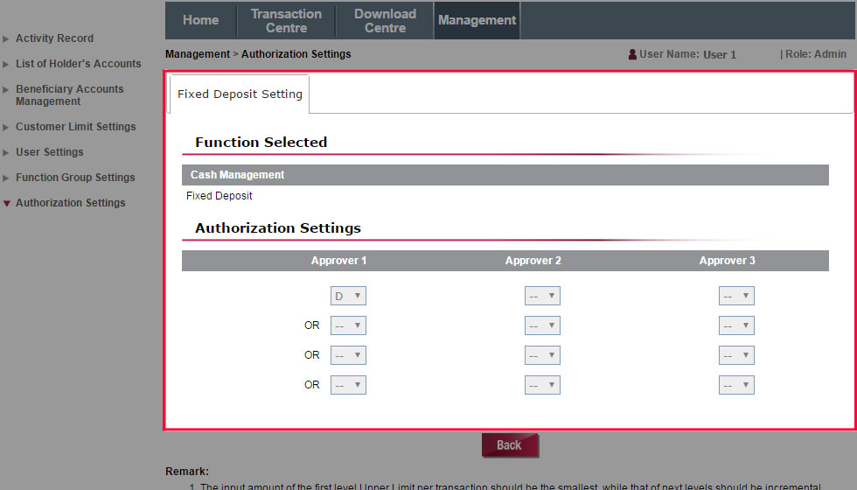Image resolution: width=857 pixels, height=490 pixels.
Task: Open the Transaction Centre tab
Action: tap(286, 20)
